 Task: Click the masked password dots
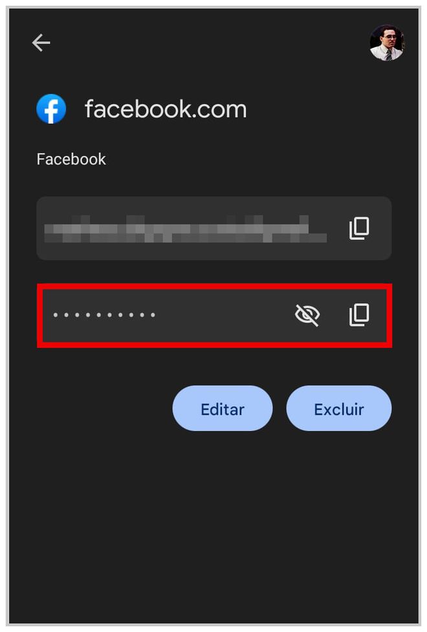pyautogui.click(x=104, y=315)
